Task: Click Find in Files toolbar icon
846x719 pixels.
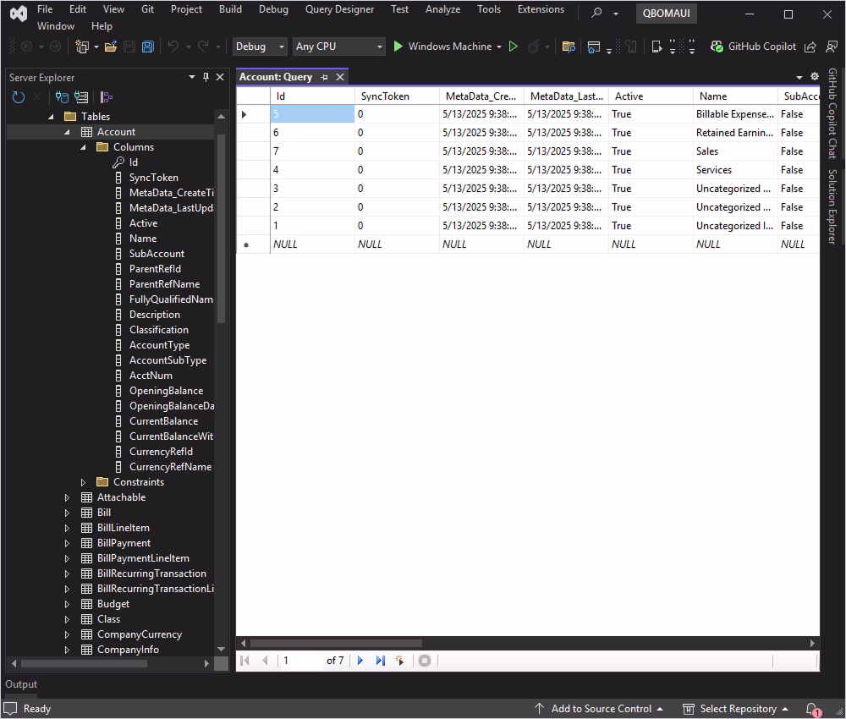Action: point(569,47)
